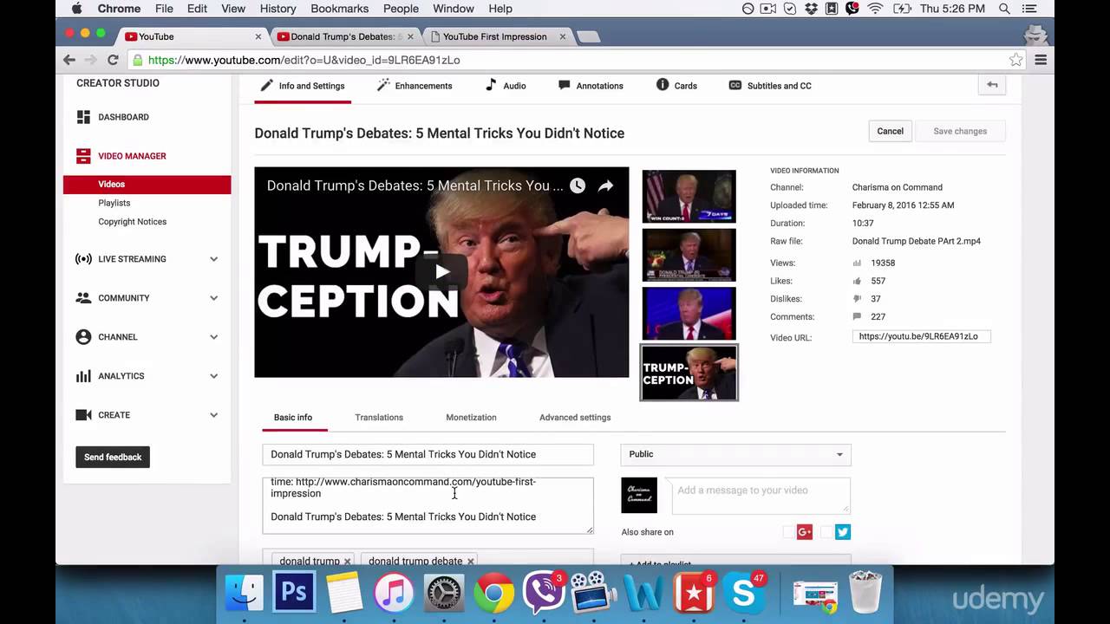Click the Watch Later clock on video
Viewport: 1110px width, 624px height.
click(x=578, y=185)
